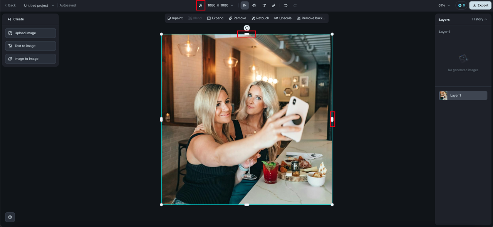Select the Expand tool
The height and width of the screenshot is (227, 493).
click(x=215, y=18)
